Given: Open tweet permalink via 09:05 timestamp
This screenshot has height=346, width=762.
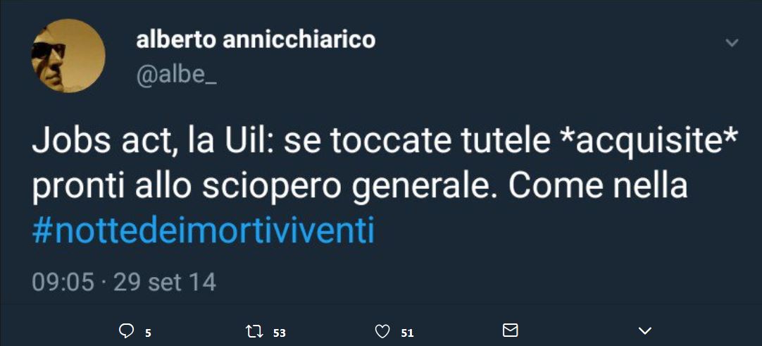Looking at the screenshot, I should coord(63,283).
